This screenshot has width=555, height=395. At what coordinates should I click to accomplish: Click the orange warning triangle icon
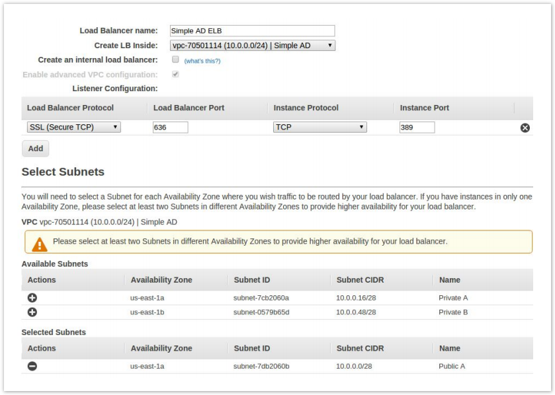click(40, 244)
